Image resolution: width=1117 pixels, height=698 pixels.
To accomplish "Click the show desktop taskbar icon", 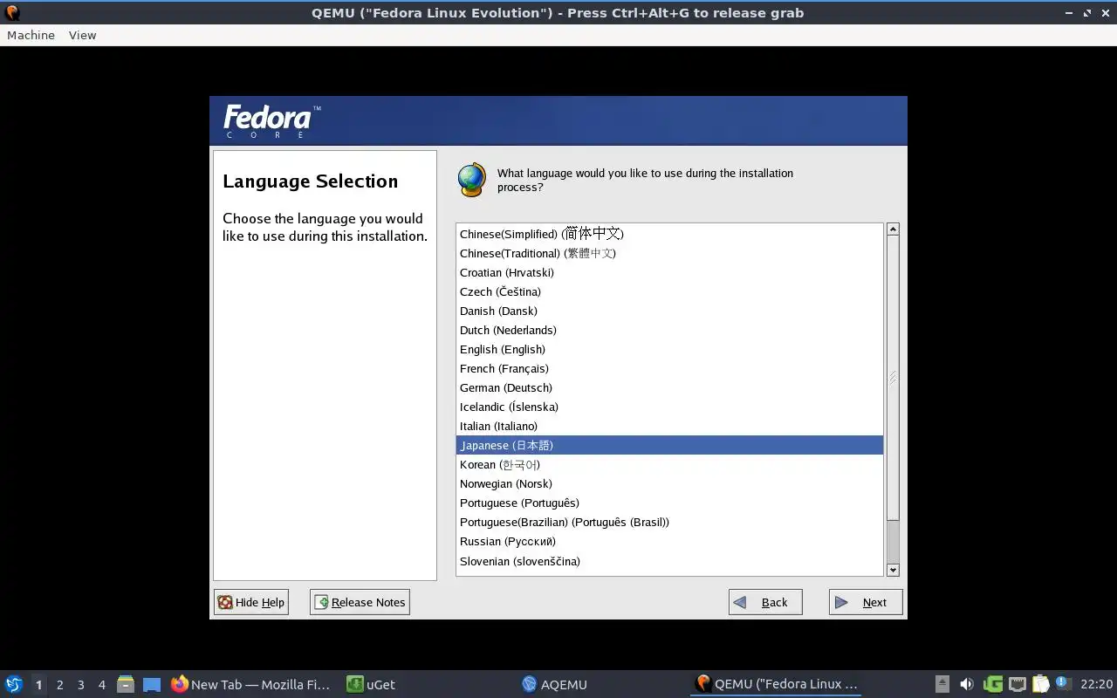I will coord(152,685).
